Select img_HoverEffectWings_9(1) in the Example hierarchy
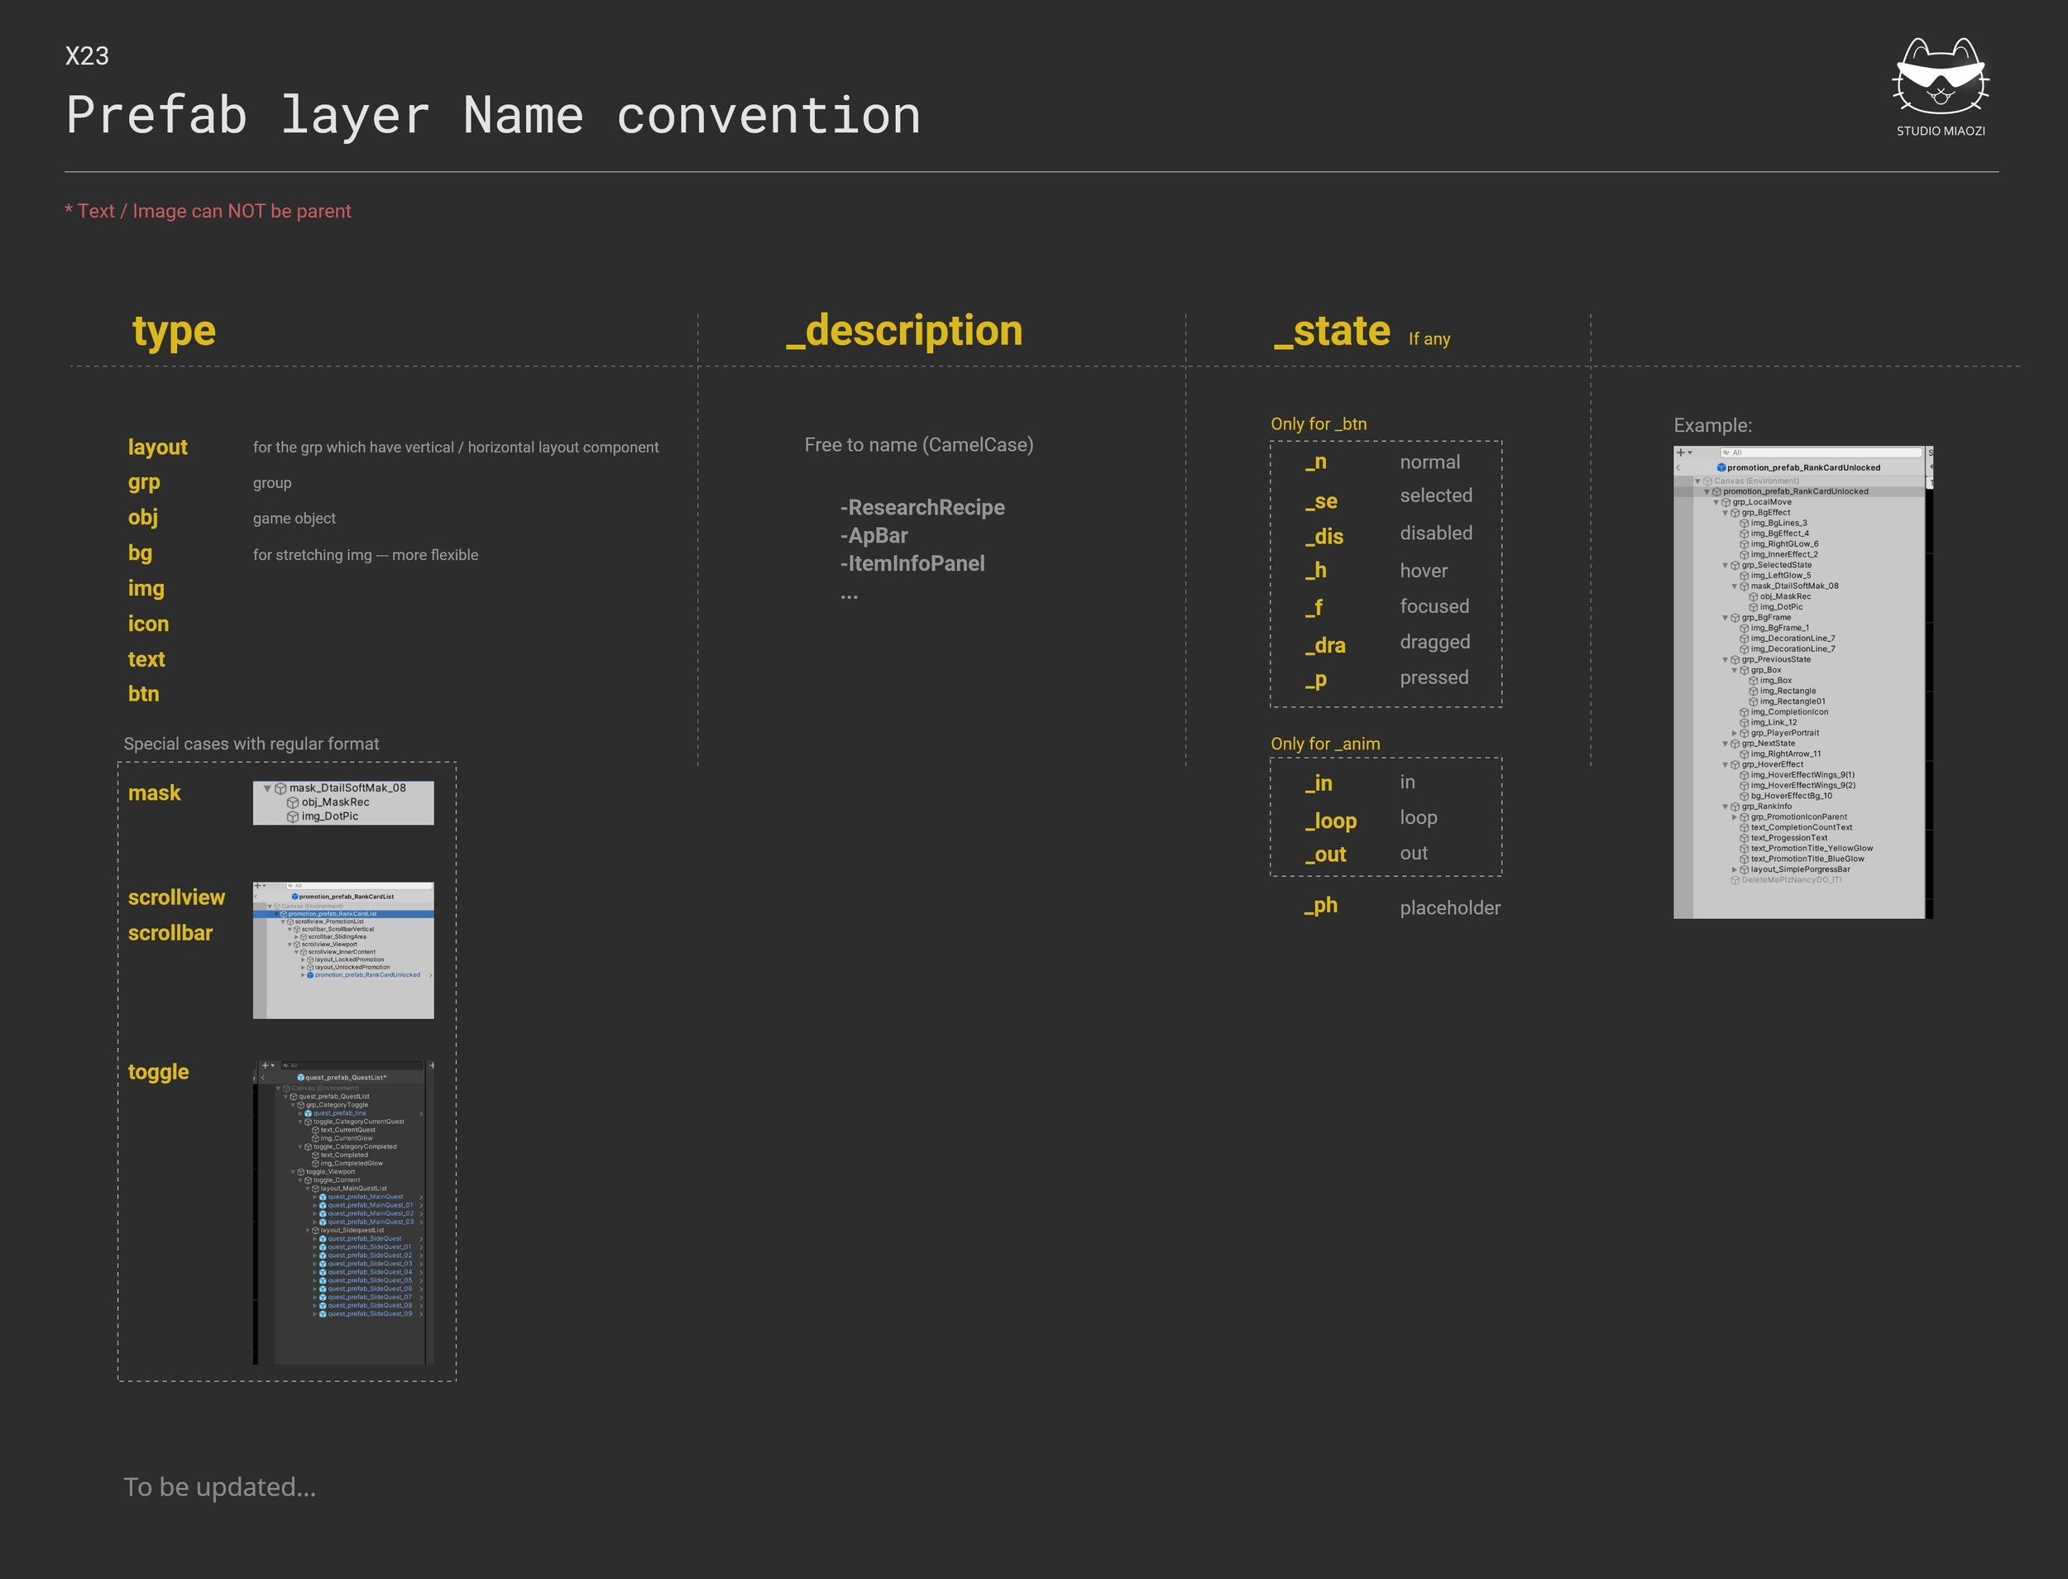Screen dimensions: 2068x1579 [x=1803, y=775]
